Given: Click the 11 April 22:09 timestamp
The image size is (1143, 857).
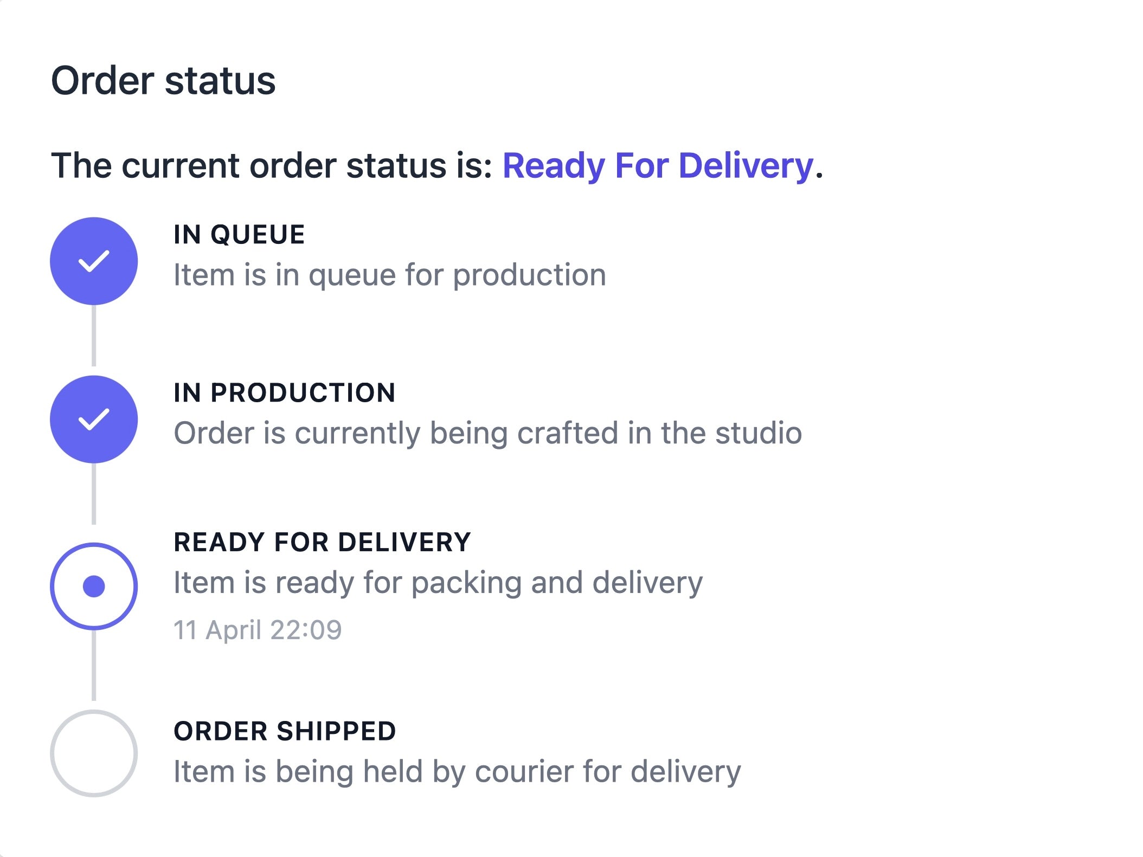Looking at the screenshot, I should click(x=258, y=630).
